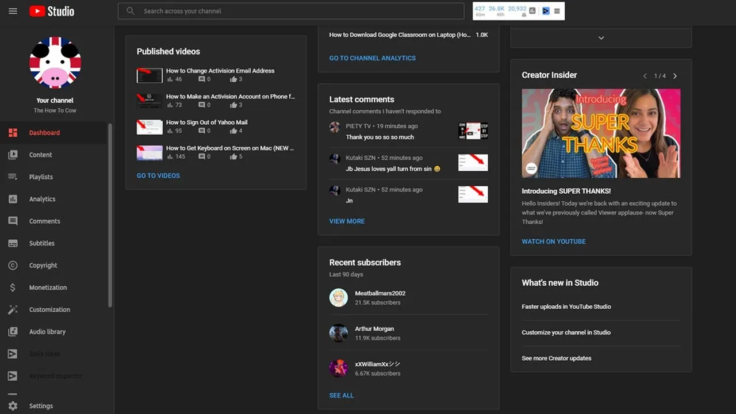Screen dimensions: 736x414
Task: Click the GO TO CHANNEL ANALYTICS link
Action: tap(372, 58)
